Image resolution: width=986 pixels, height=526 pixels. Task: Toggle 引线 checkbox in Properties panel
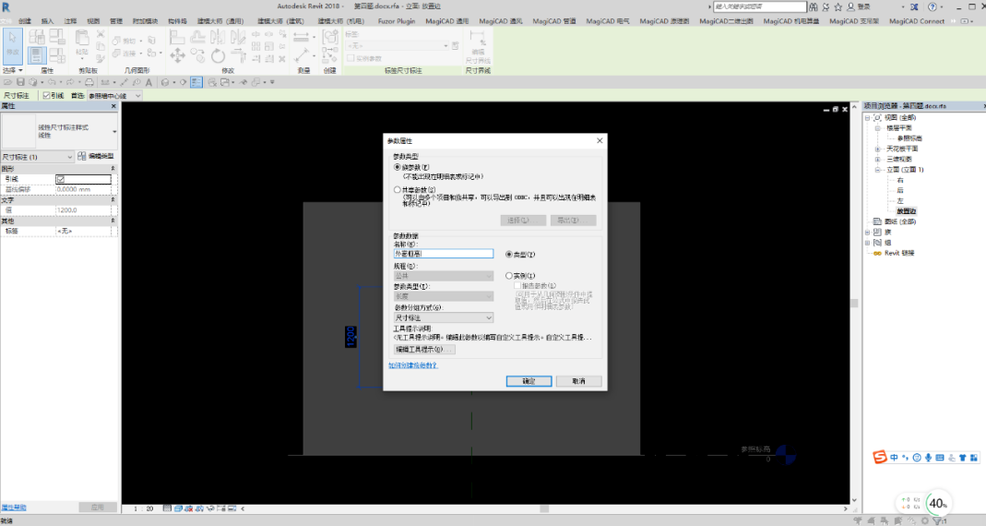pos(60,179)
